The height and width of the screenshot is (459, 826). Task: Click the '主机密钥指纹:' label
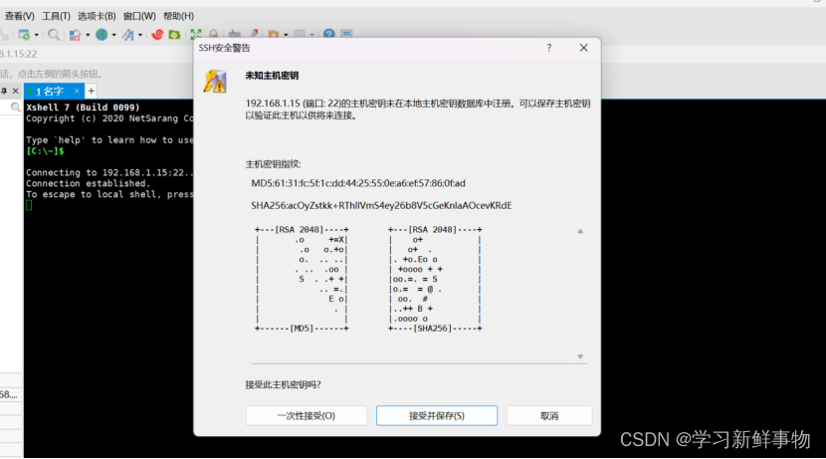tap(273, 164)
